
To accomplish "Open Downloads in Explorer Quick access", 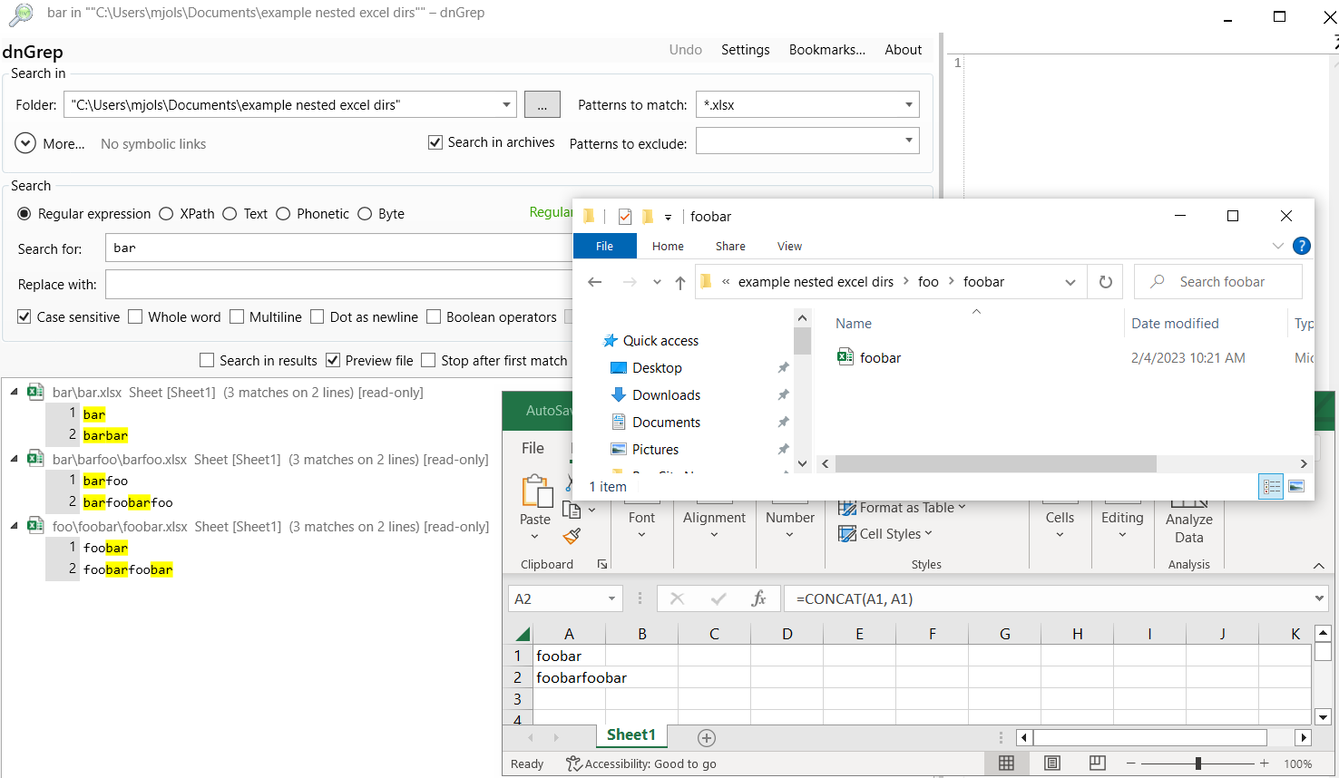I will (666, 395).
